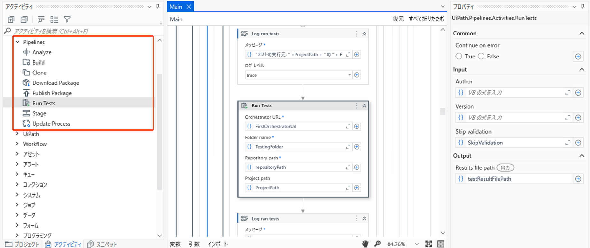The width and height of the screenshot is (590, 248).
Task: Switch to the アクティビティ panel tab
Action: coord(63,244)
